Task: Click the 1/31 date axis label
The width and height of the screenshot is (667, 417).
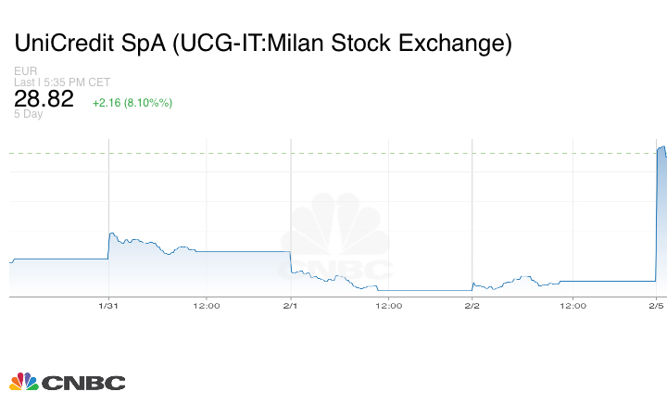Action: (107, 305)
